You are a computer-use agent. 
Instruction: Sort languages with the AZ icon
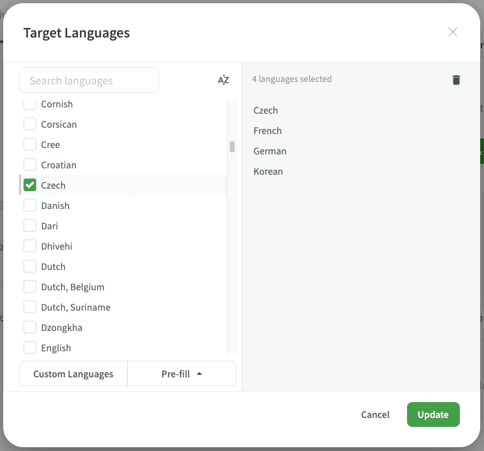[x=223, y=80]
